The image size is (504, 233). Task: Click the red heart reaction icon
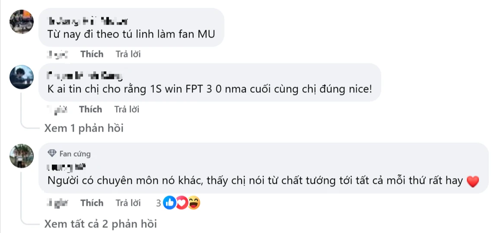[182, 203]
